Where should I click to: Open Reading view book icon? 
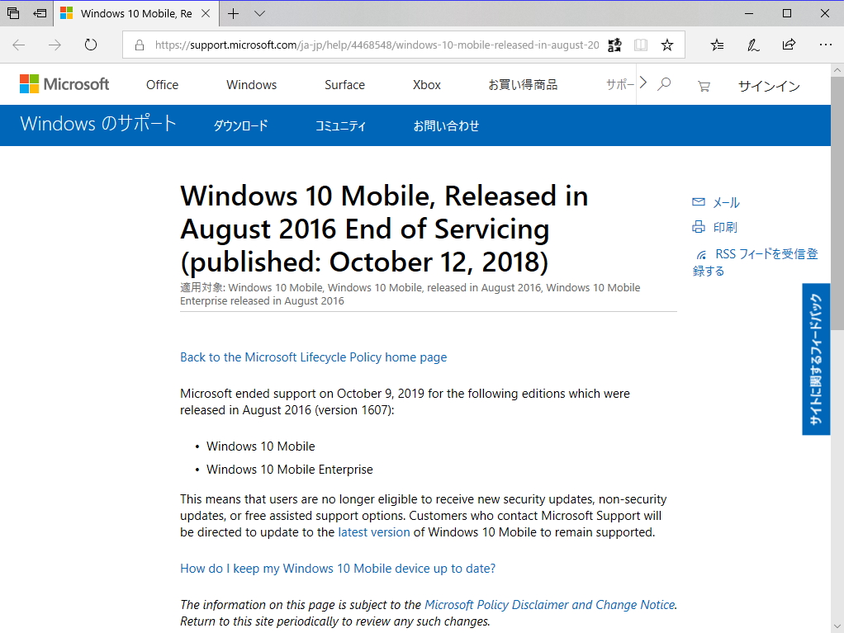[x=641, y=45]
